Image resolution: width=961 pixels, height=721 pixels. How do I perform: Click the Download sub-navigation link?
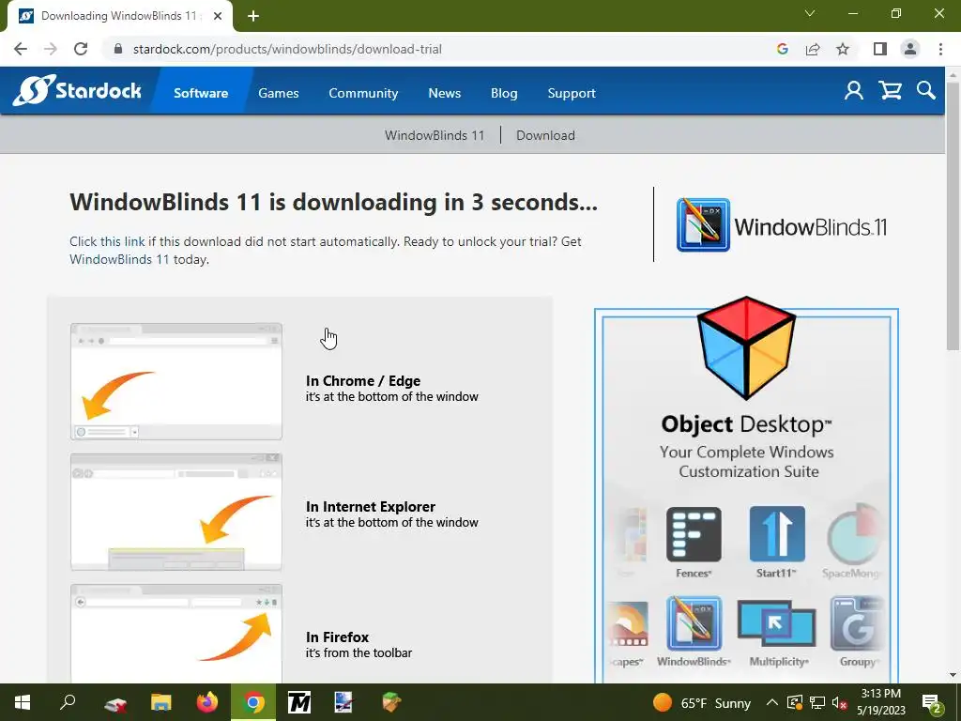(545, 135)
